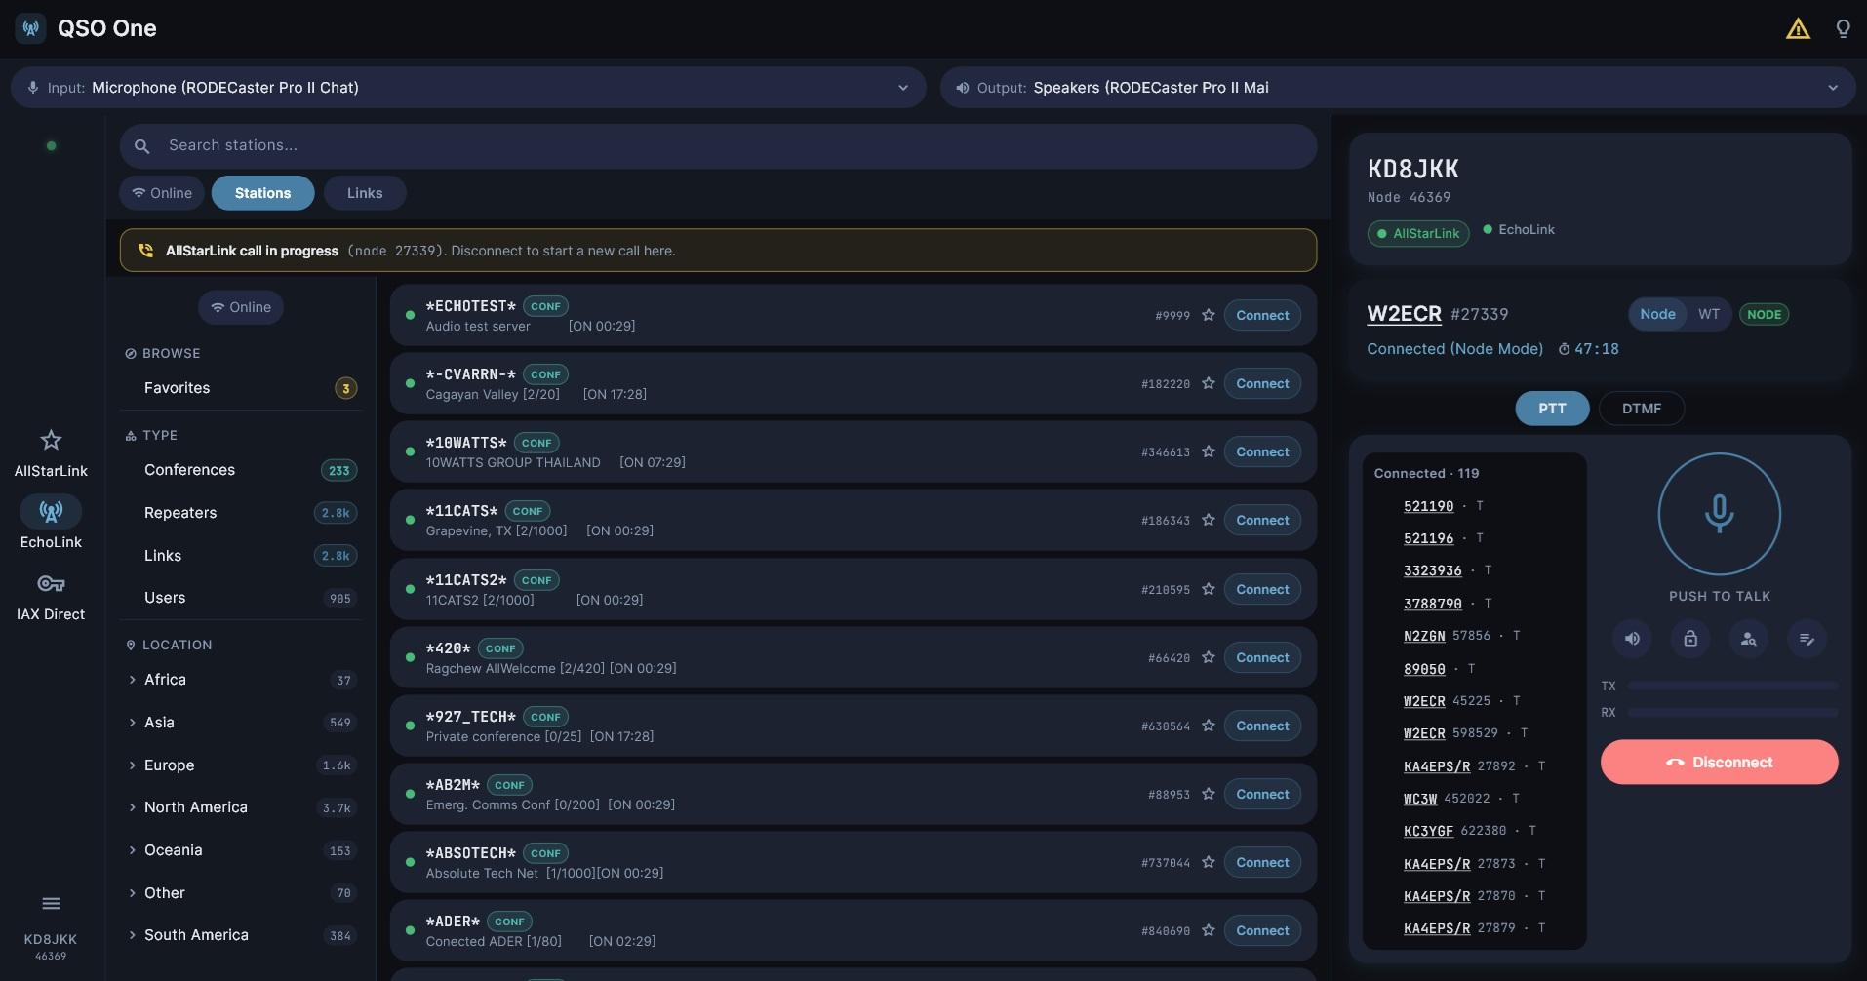The height and width of the screenshot is (981, 1867).
Task: Switch to the Links tab
Action: click(x=365, y=193)
